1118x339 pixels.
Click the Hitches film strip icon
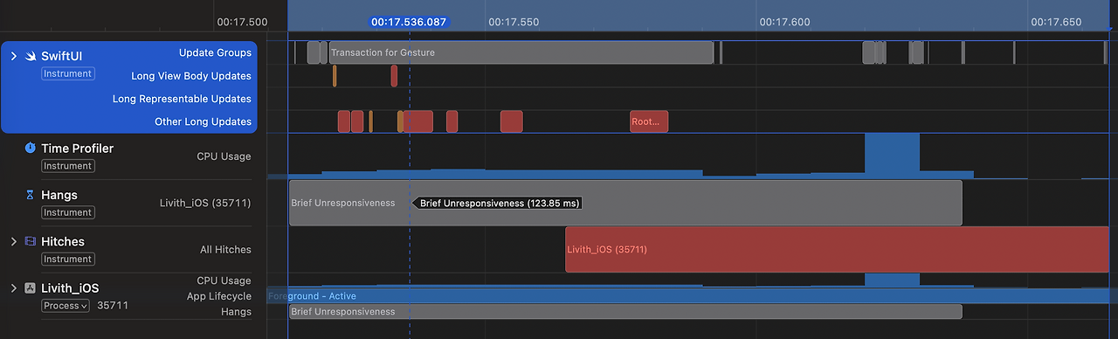(x=30, y=241)
